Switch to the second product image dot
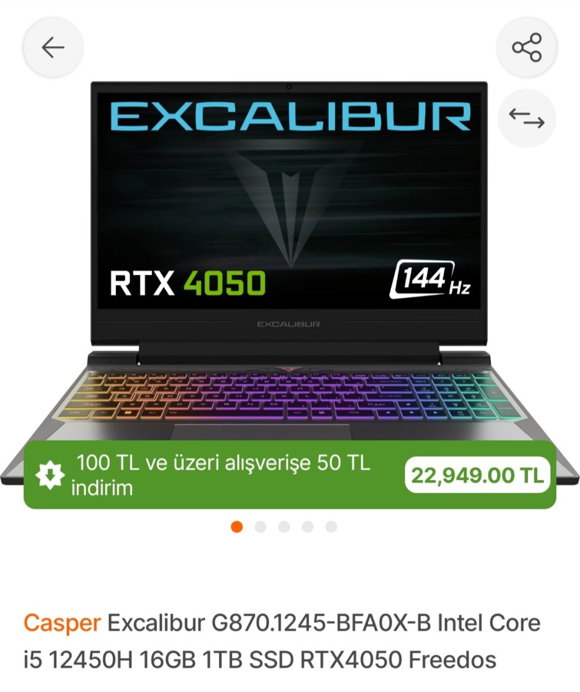This screenshot has width=580, height=692. pyautogui.click(x=260, y=527)
